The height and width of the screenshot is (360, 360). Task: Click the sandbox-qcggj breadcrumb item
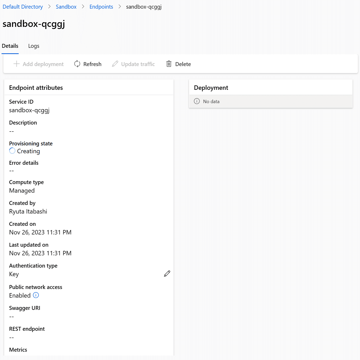(x=144, y=7)
